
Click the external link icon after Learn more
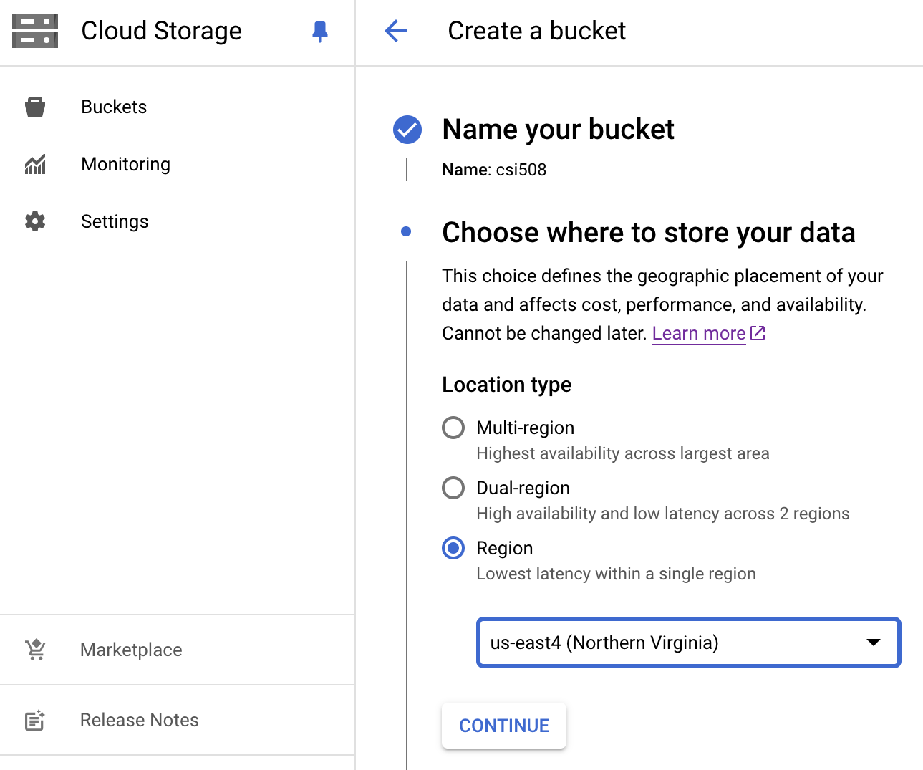pyautogui.click(x=758, y=333)
